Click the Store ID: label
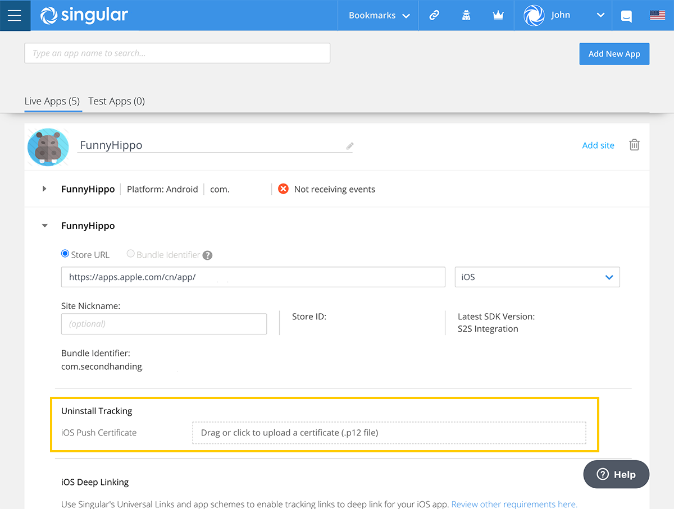This screenshot has width=674, height=509. (309, 317)
